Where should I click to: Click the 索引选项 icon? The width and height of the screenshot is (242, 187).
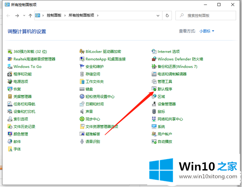click(x=10, y=119)
